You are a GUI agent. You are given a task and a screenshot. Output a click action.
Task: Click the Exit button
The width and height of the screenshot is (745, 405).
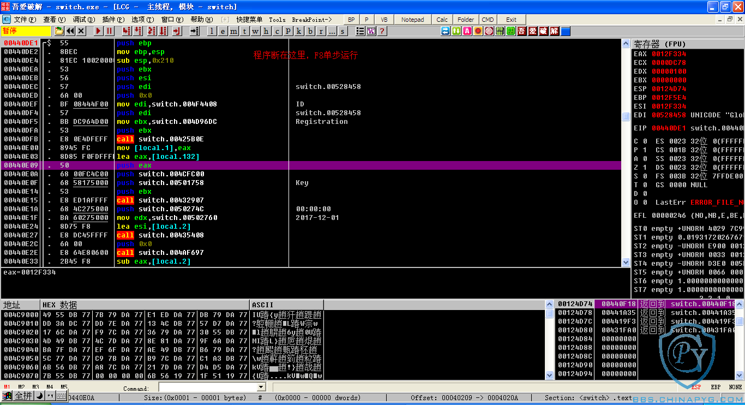(511, 20)
